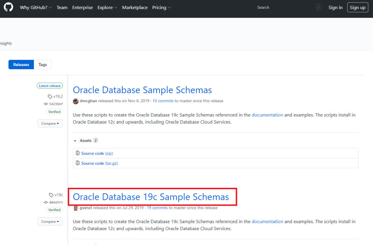This screenshot has width=373, height=245.
Task: Open Oracle Database 19c Sample Schemas title
Action: pos(151,197)
